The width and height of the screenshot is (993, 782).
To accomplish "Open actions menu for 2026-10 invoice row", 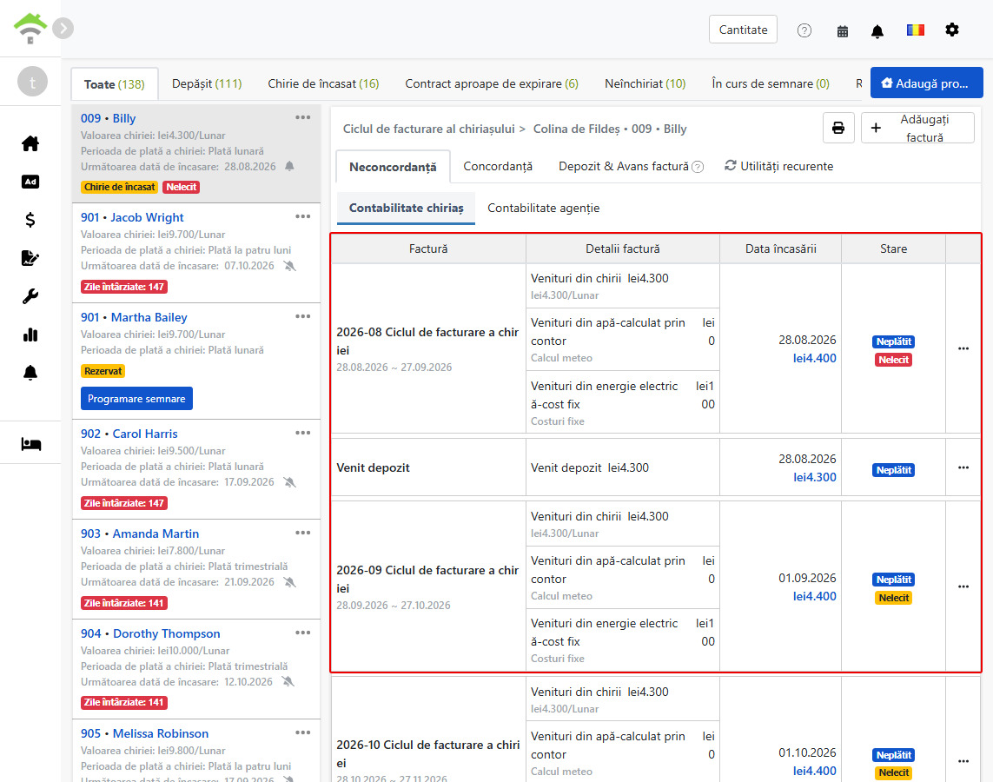I will click(963, 762).
